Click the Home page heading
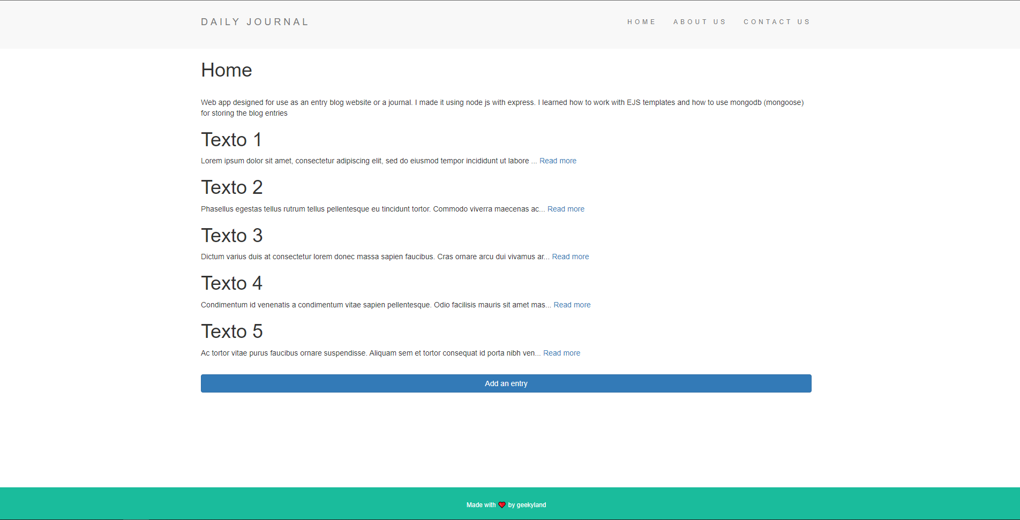1020x520 pixels. point(226,70)
